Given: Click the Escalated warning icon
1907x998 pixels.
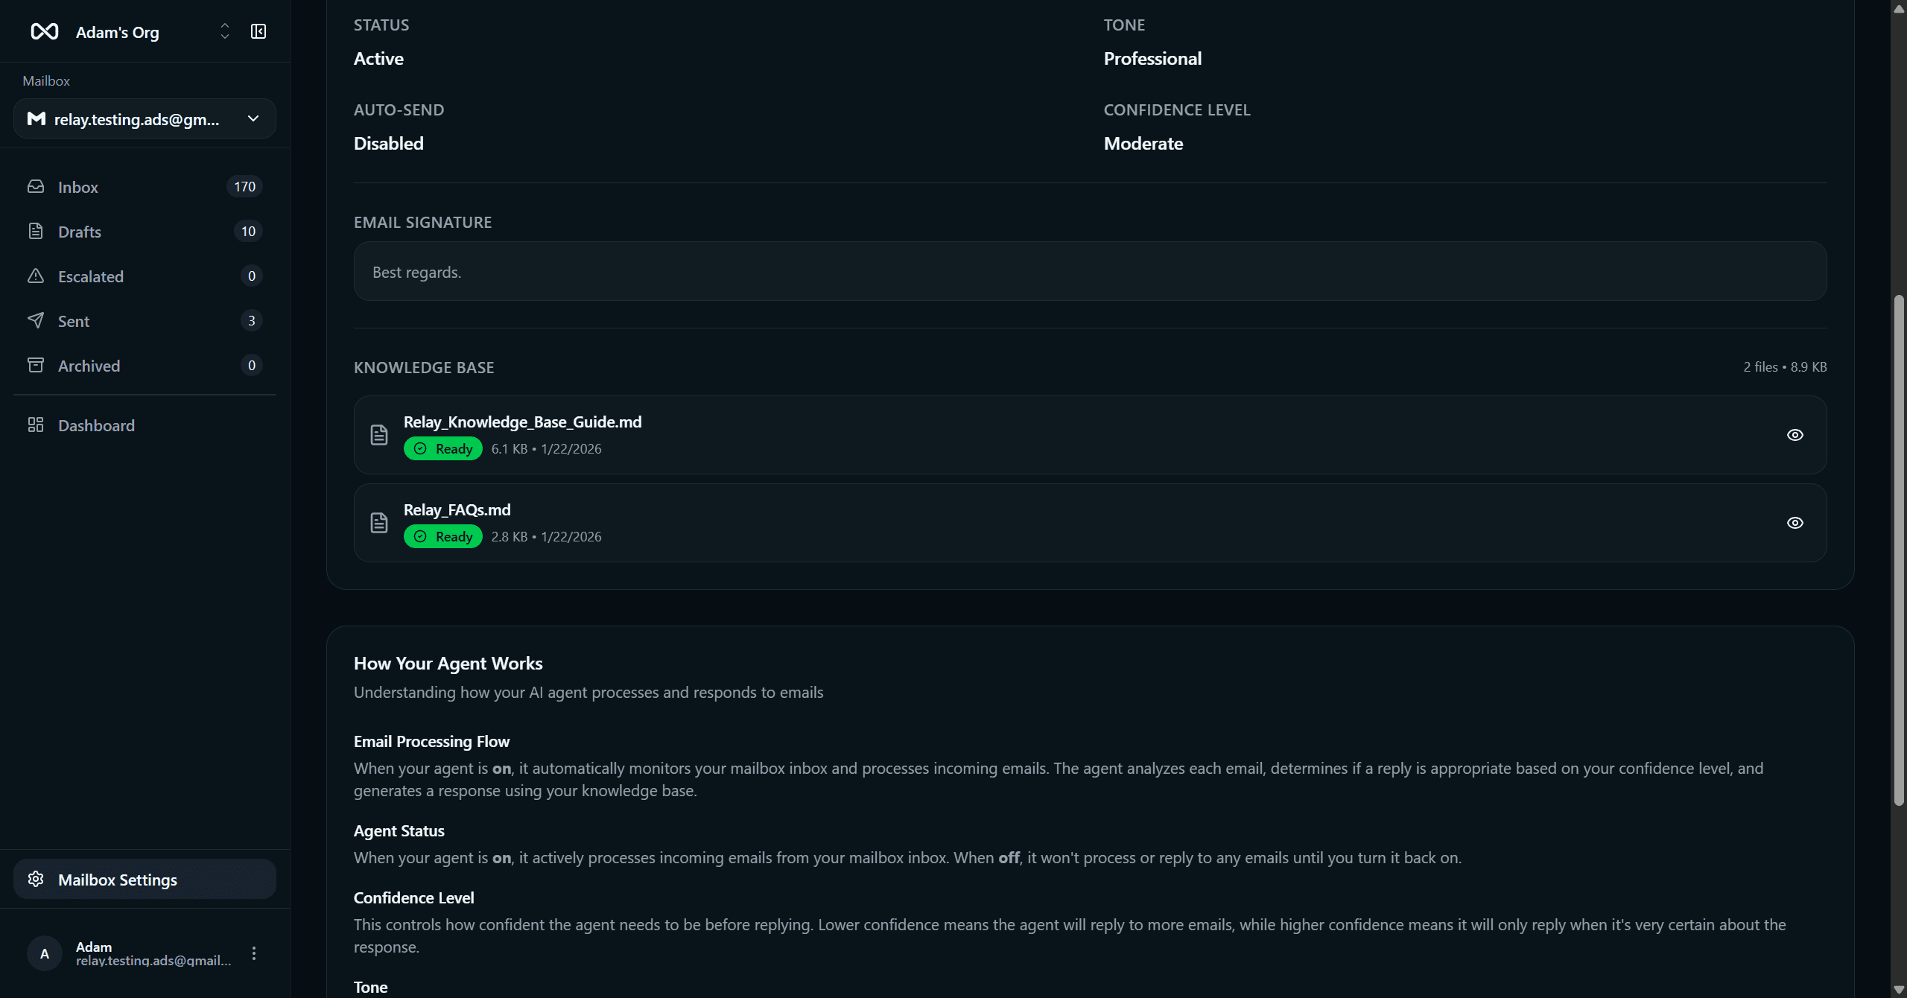Looking at the screenshot, I should 36,276.
